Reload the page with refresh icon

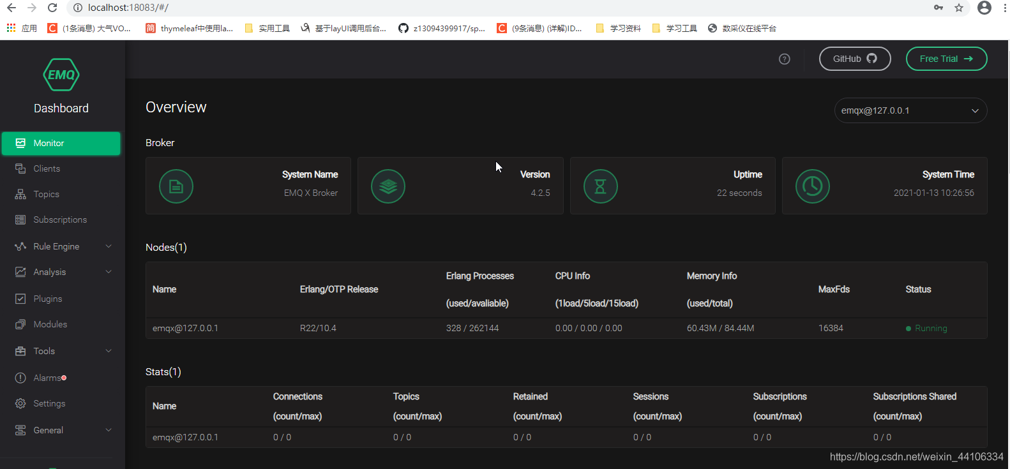click(x=52, y=8)
